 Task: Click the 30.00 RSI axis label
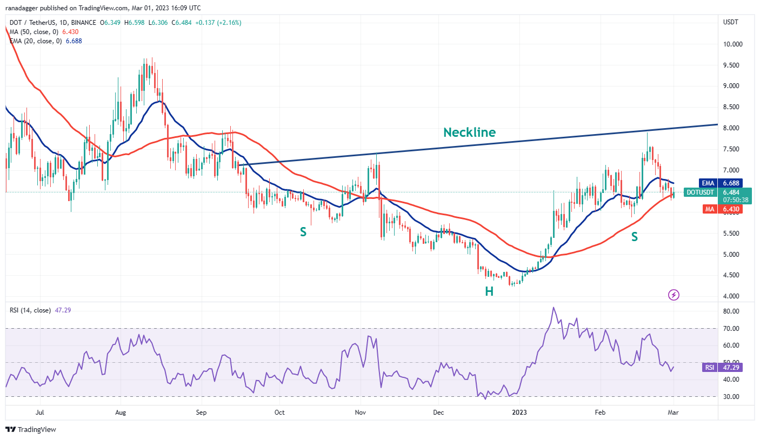(x=732, y=397)
